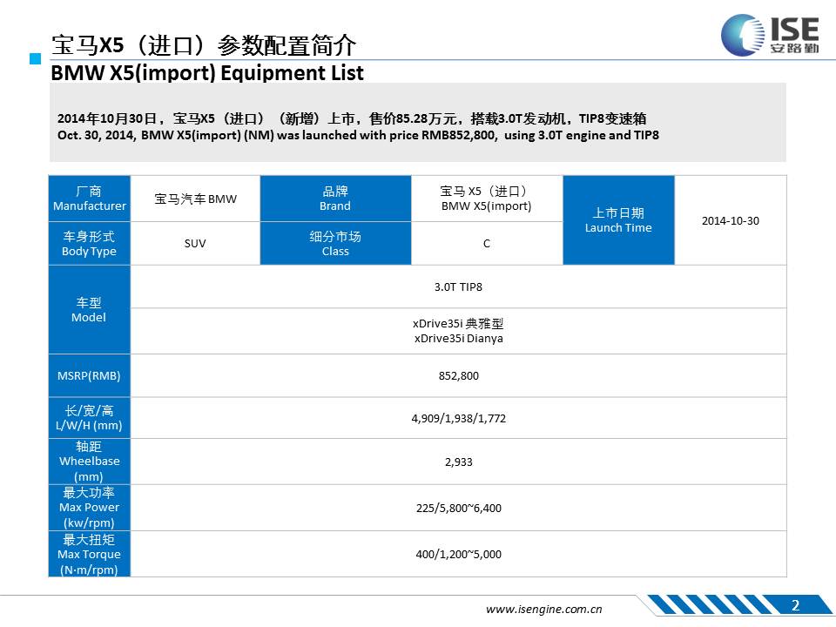The width and height of the screenshot is (836, 627).
Task: Click the 'Wheelbase (mm)' header cell
Action: (90, 462)
